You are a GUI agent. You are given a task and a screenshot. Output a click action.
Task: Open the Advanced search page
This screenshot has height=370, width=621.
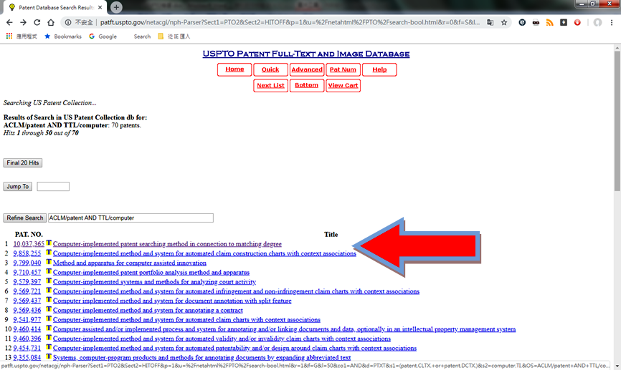[307, 69]
